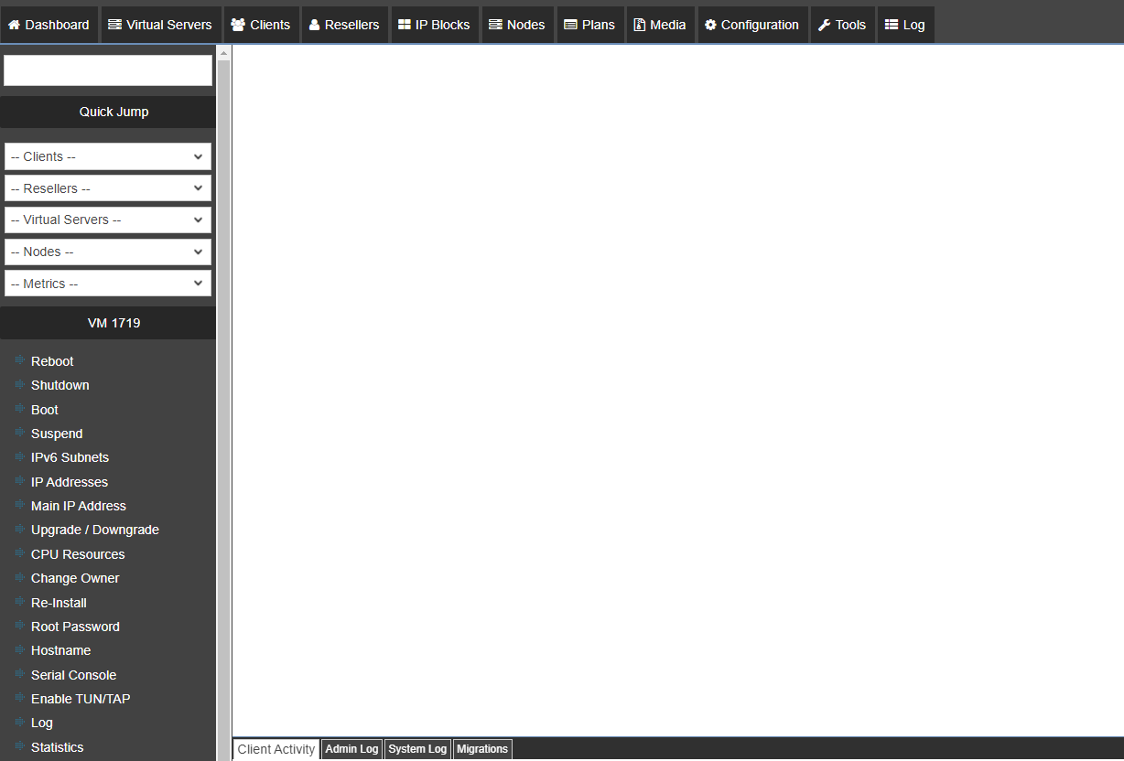Open the Root Password link
This screenshot has height=761, width=1124.
pyautogui.click(x=75, y=627)
